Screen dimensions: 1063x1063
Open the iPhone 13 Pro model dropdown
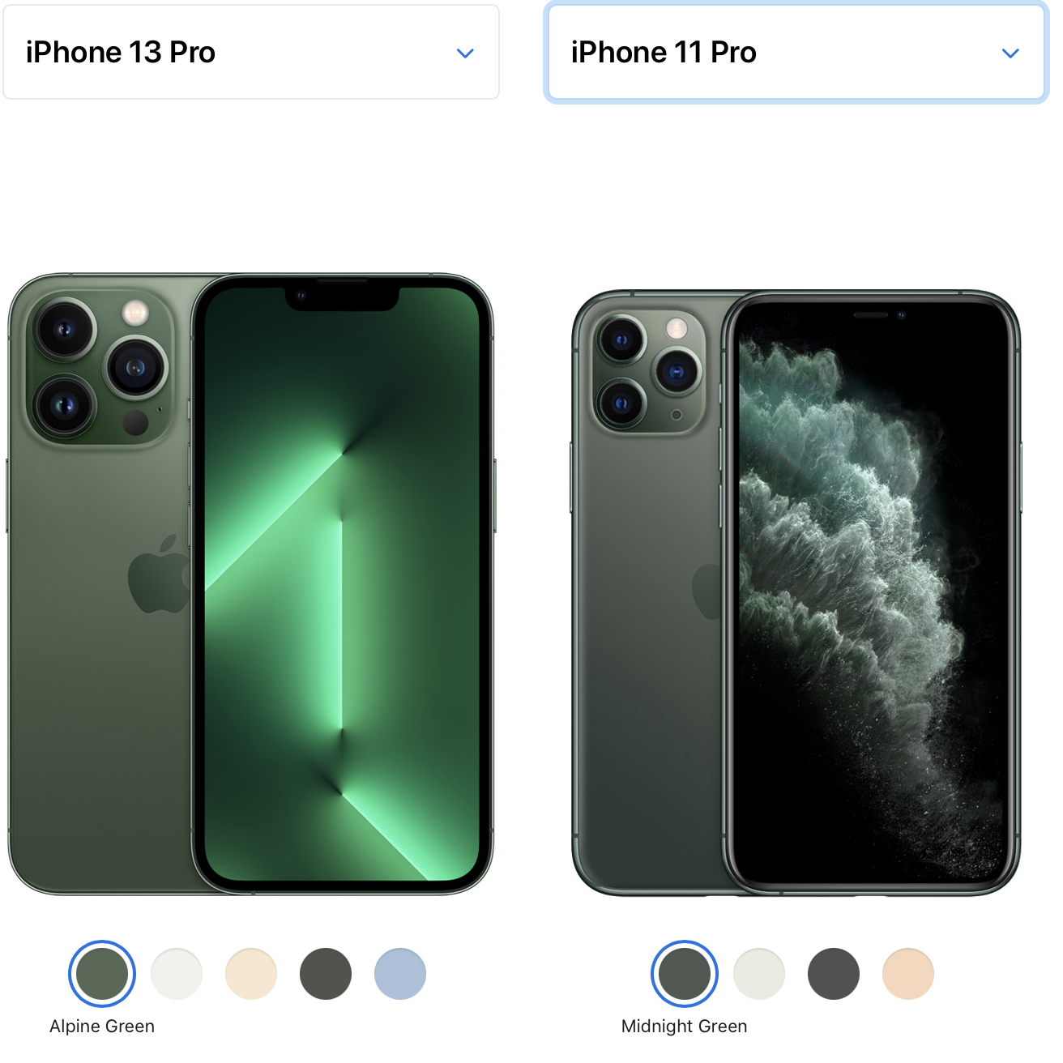coord(251,53)
